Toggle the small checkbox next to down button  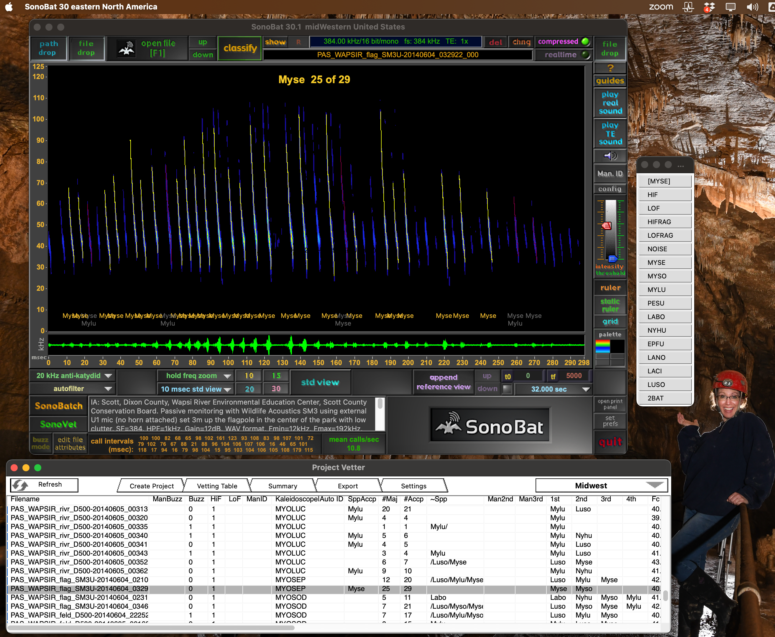coord(507,389)
